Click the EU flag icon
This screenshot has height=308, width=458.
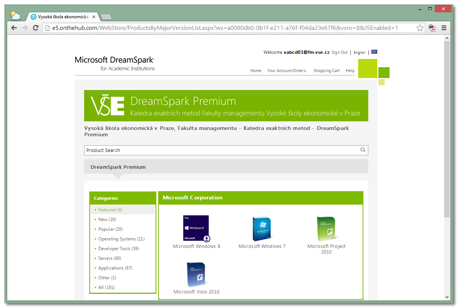click(374, 52)
